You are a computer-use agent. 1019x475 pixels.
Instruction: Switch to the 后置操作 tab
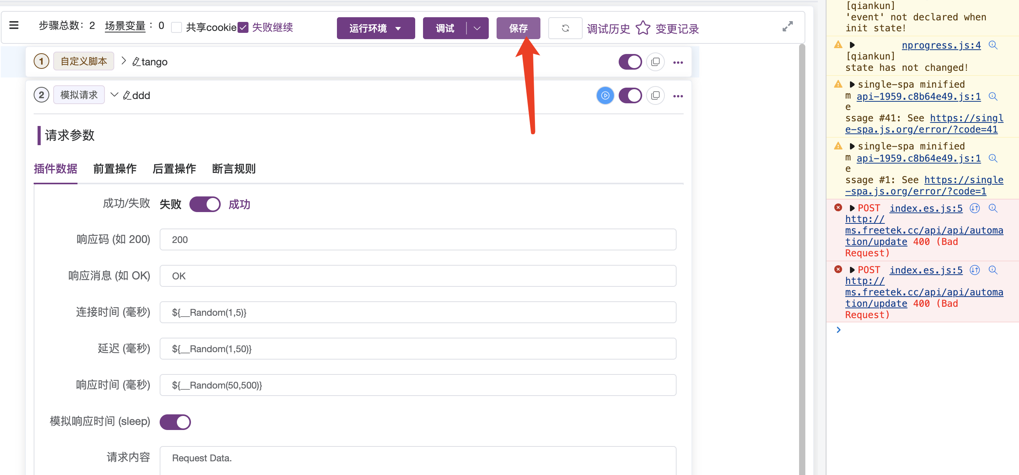pos(174,169)
